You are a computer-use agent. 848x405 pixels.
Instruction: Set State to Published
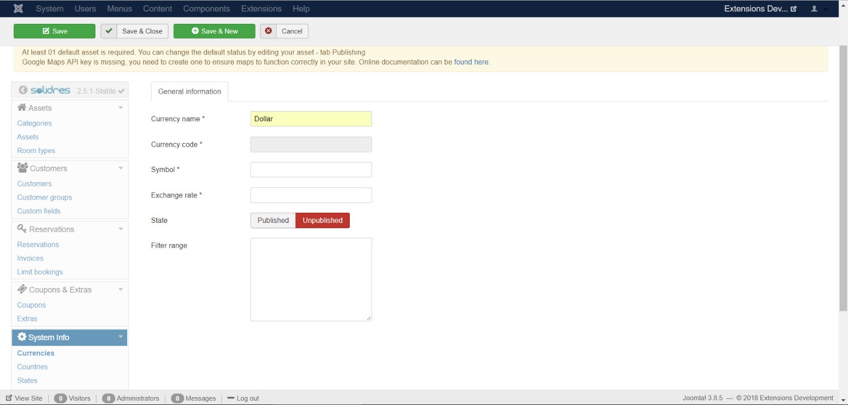(273, 220)
